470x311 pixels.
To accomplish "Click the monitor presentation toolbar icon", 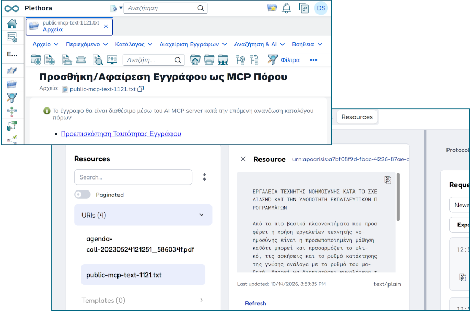I will coord(112,59).
